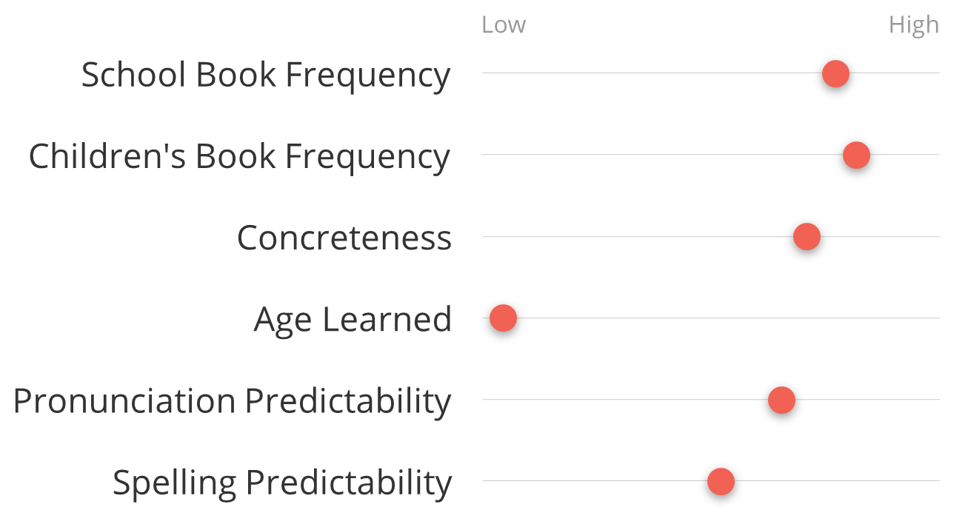Select the Concreteness label text
Viewport: 965px width, 527px height.
tap(344, 238)
